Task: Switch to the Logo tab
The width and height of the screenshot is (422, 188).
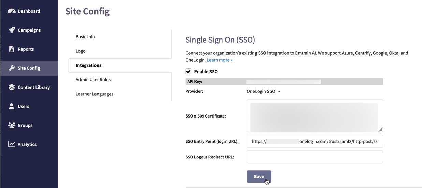Action: pos(81,51)
